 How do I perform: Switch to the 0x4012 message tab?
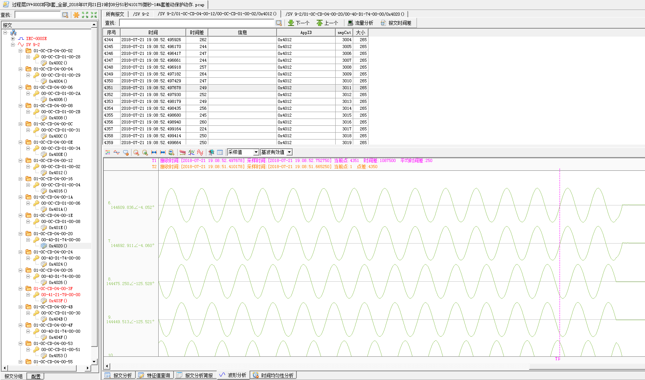click(x=217, y=14)
